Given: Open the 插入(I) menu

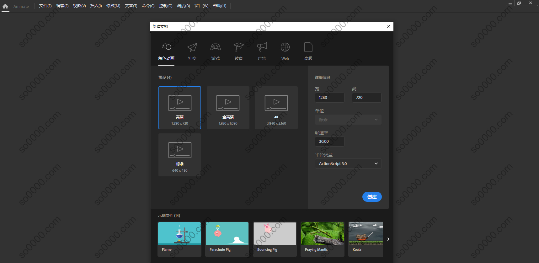Looking at the screenshot, I should tap(96, 6).
